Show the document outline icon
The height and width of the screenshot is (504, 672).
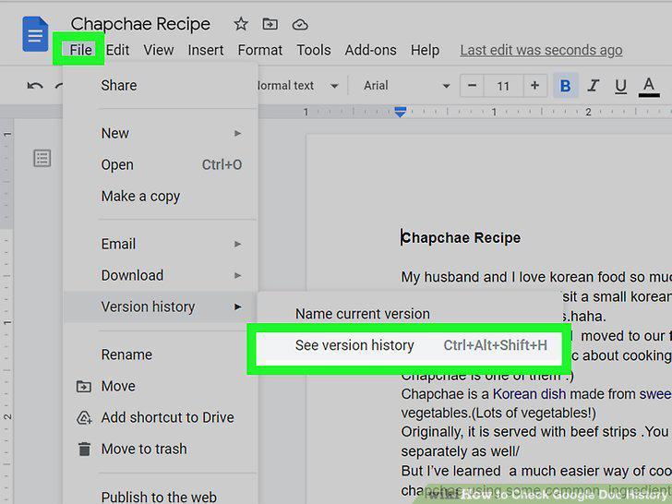(42, 158)
